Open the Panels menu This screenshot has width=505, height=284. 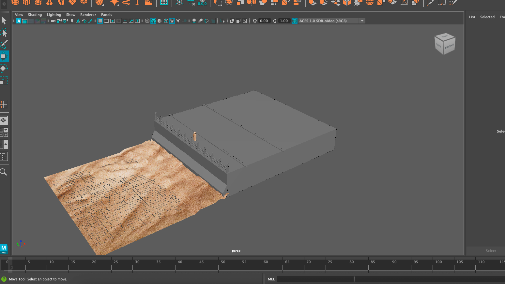pyautogui.click(x=106, y=15)
